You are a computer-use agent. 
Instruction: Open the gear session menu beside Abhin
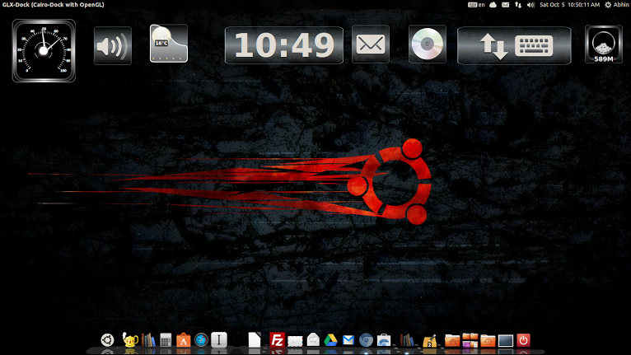608,5
